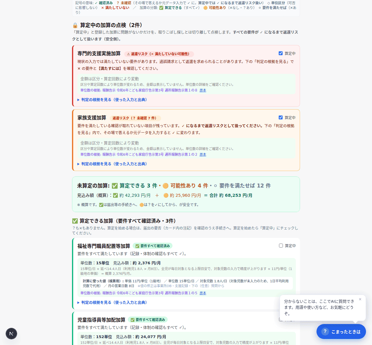This screenshot has width=372, height=345.
Task: Uncheck 算定中 for 家族支援加算
Action: point(280,118)
